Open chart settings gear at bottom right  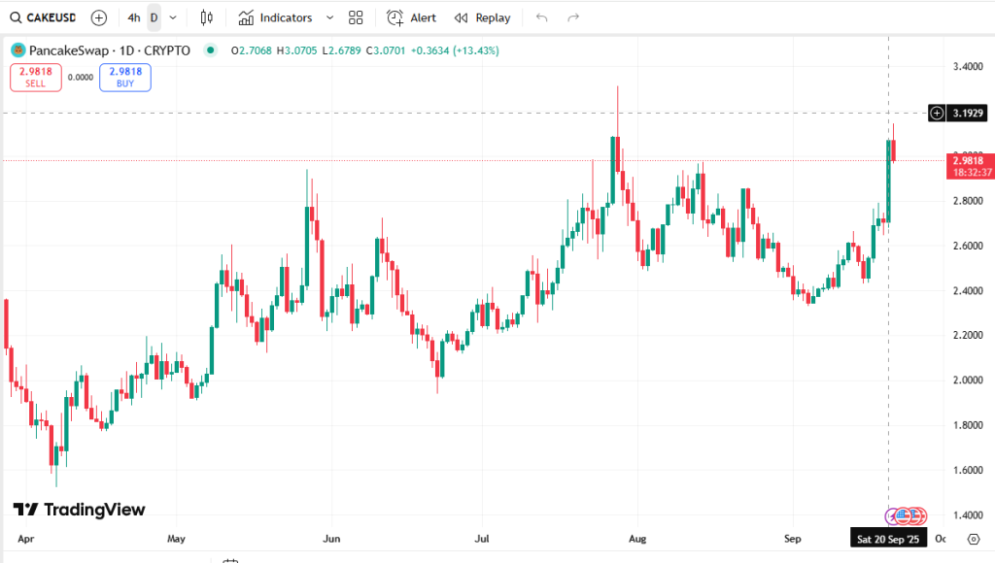974,538
